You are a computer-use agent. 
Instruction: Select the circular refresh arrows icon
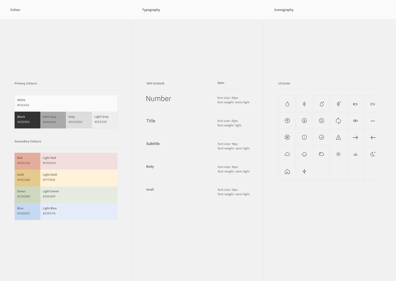[338, 120]
